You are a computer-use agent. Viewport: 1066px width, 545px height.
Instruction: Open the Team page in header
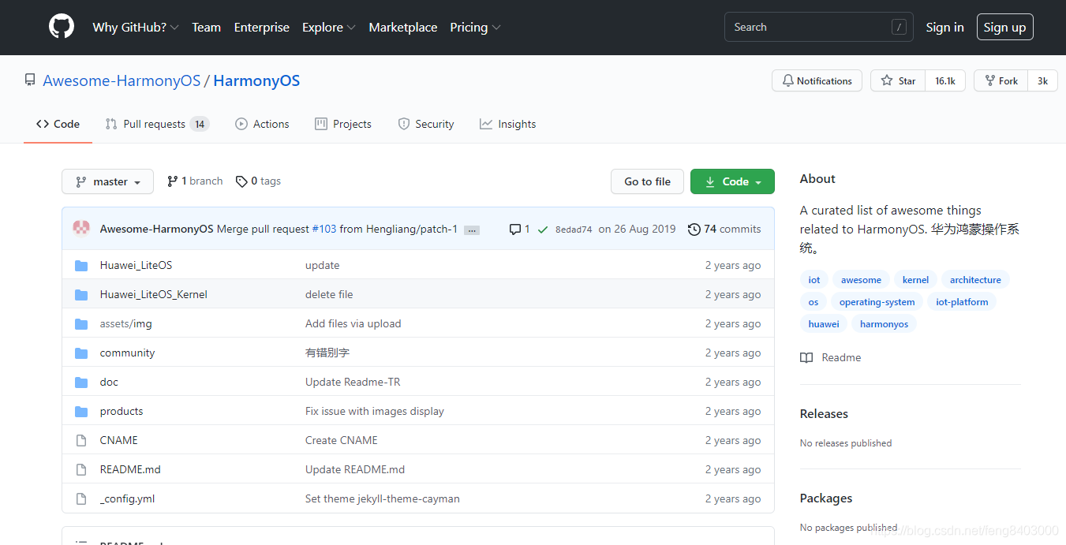click(x=206, y=27)
